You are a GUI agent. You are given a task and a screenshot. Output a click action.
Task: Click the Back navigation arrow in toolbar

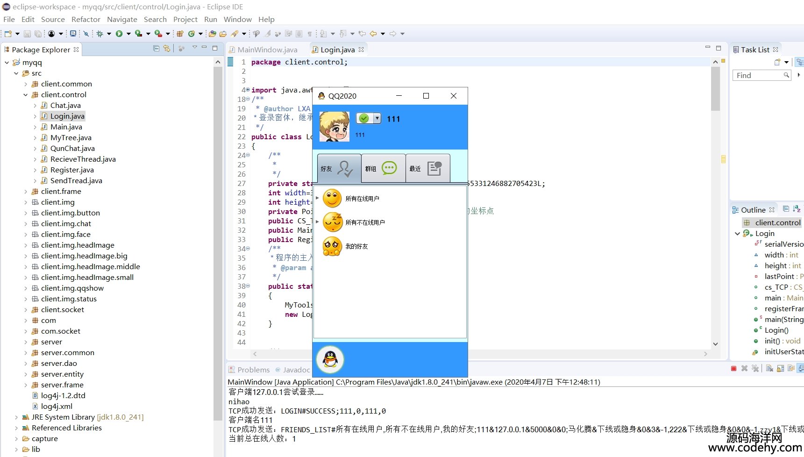(373, 34)
